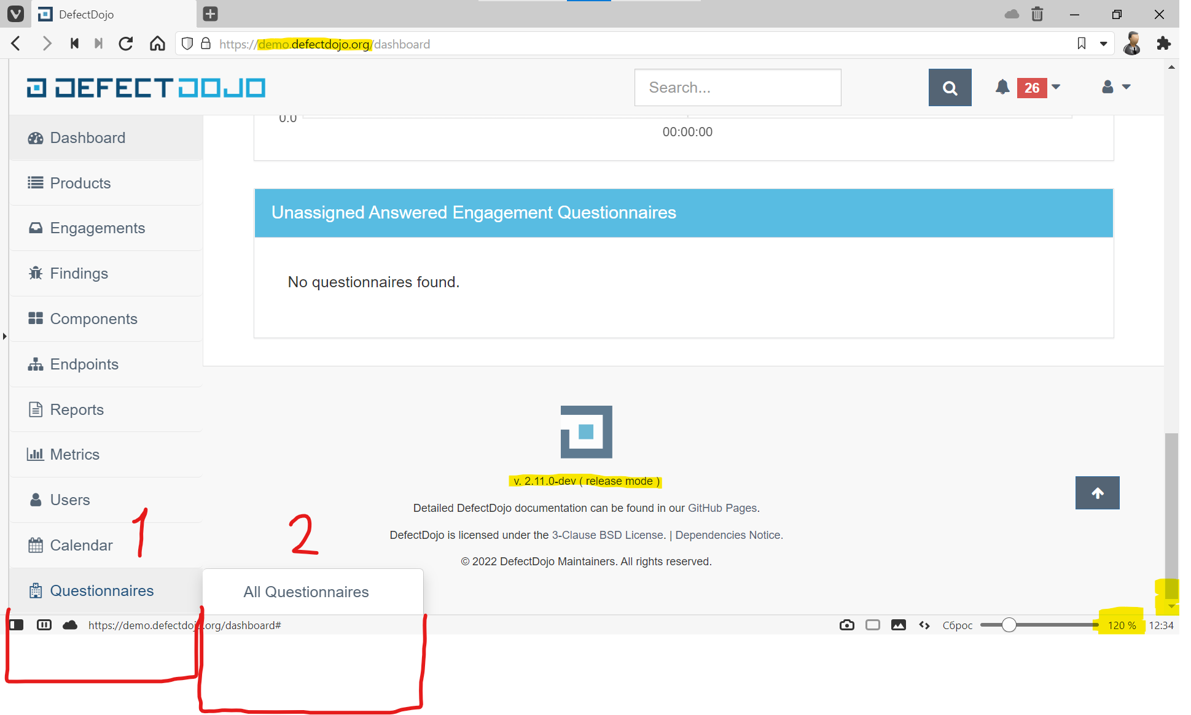Click the scroll-to-top arrow button
1191x715 pixels.
[x=1097, y=493]
